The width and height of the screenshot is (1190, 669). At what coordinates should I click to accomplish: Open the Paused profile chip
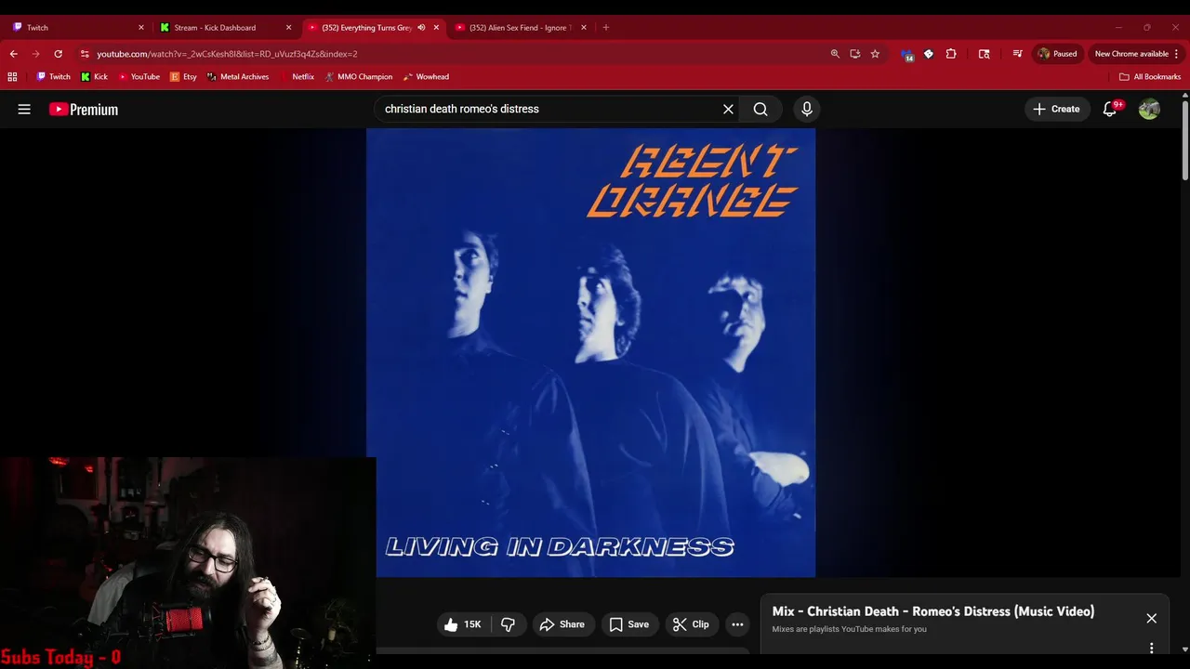click(x=1057, y=54)
